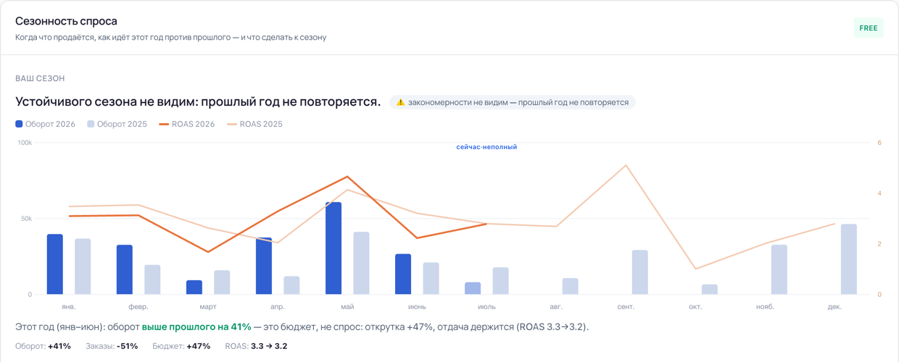Viewport: 899px width, 362px height.
Task: Select the 2026 turnover bar for февр.
Action: (125, 269)
